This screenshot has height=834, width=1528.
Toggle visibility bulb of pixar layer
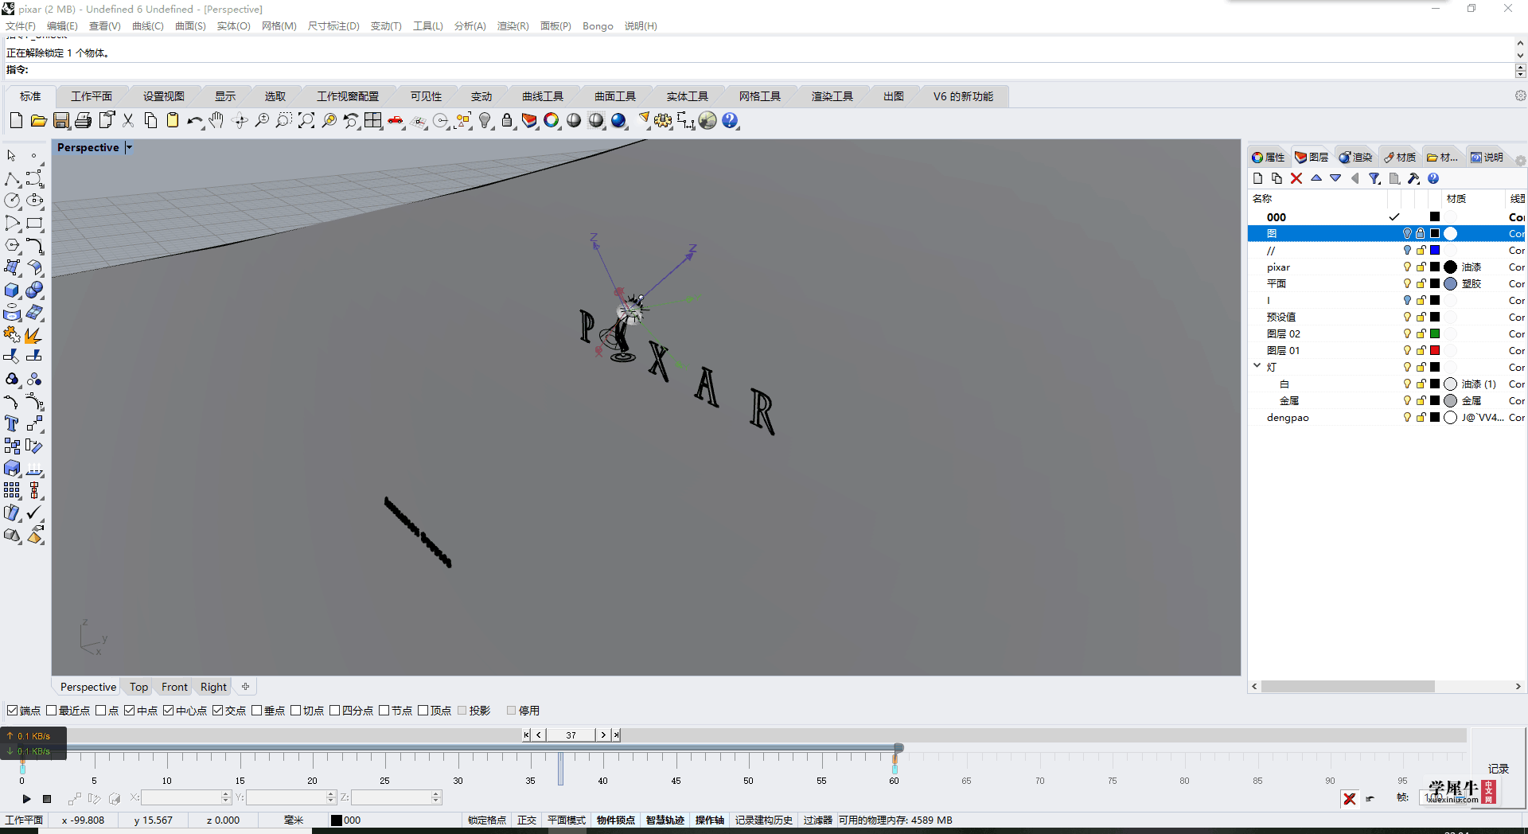pos(1407,267)
